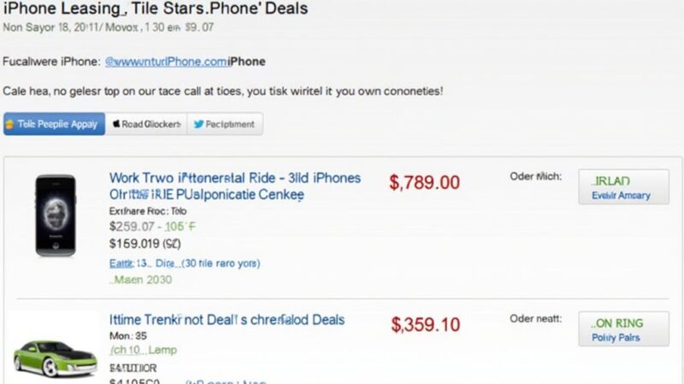Open the 3lld iPhones listing title
Viewport: 684px width, 384px height.
[235, 178]
